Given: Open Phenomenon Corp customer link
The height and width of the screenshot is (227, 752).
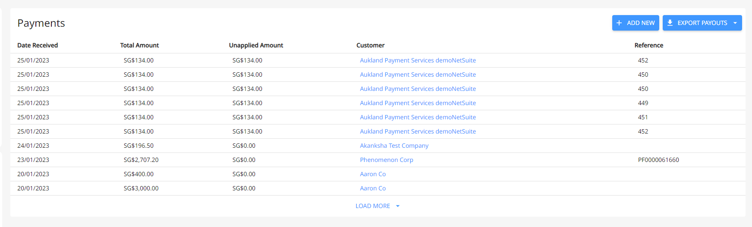Looking at the screenshot, I should pyautogui.click(x=387, y=160).
